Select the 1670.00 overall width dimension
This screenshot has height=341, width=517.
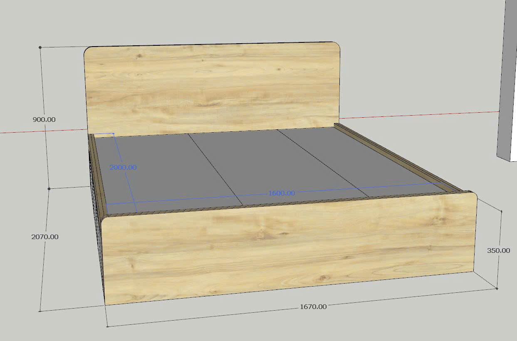point(313,306)
